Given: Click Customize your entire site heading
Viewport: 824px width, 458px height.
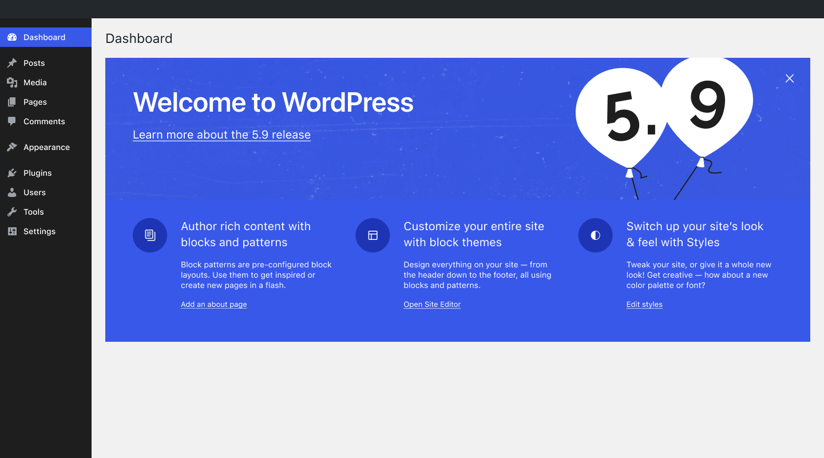Looking at the screenshot, I should pyautogui.click(x=474, y=234).
